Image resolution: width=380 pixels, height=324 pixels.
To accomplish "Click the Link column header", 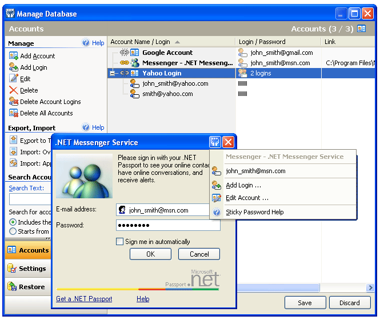I will pos(348,42).
